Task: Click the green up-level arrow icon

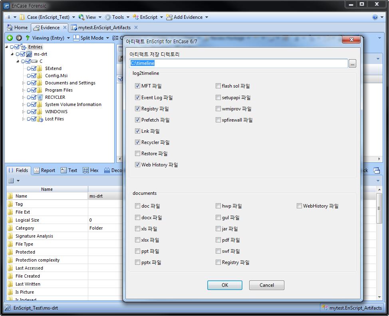Action: coord(28,38)
